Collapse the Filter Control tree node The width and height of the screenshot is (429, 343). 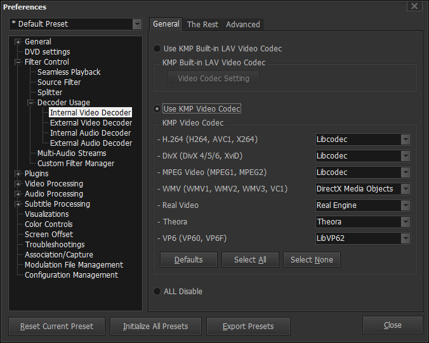pos(18,62)
